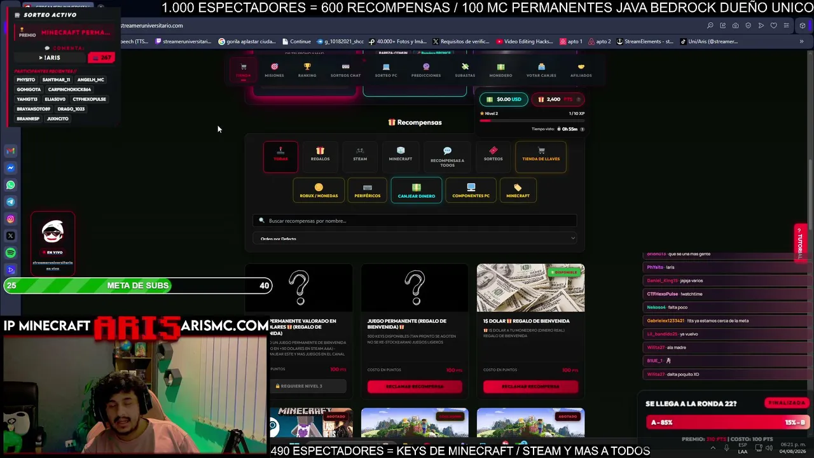Viewport: 814px width, 458px height.
Task: Go to the Predicciones tab
Action: coord(426,70)
